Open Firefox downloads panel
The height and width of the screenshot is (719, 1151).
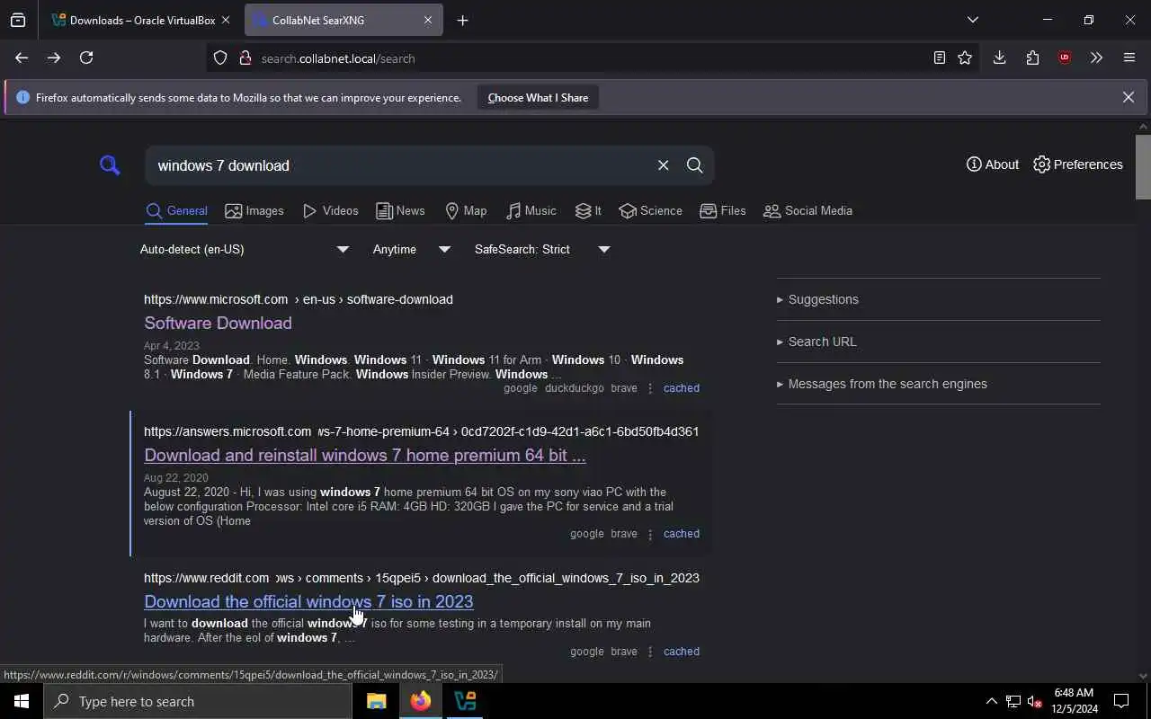tap(999, 58)
